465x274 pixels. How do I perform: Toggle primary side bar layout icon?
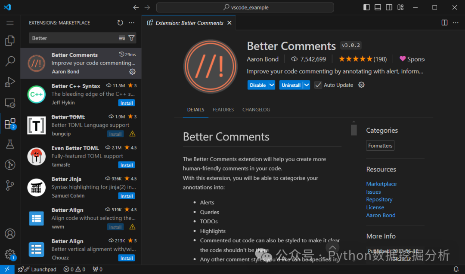click(x=366, y=7)
